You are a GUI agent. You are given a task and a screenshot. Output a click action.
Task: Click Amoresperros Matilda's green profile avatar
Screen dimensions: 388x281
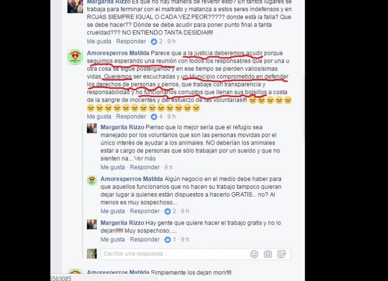75,57
